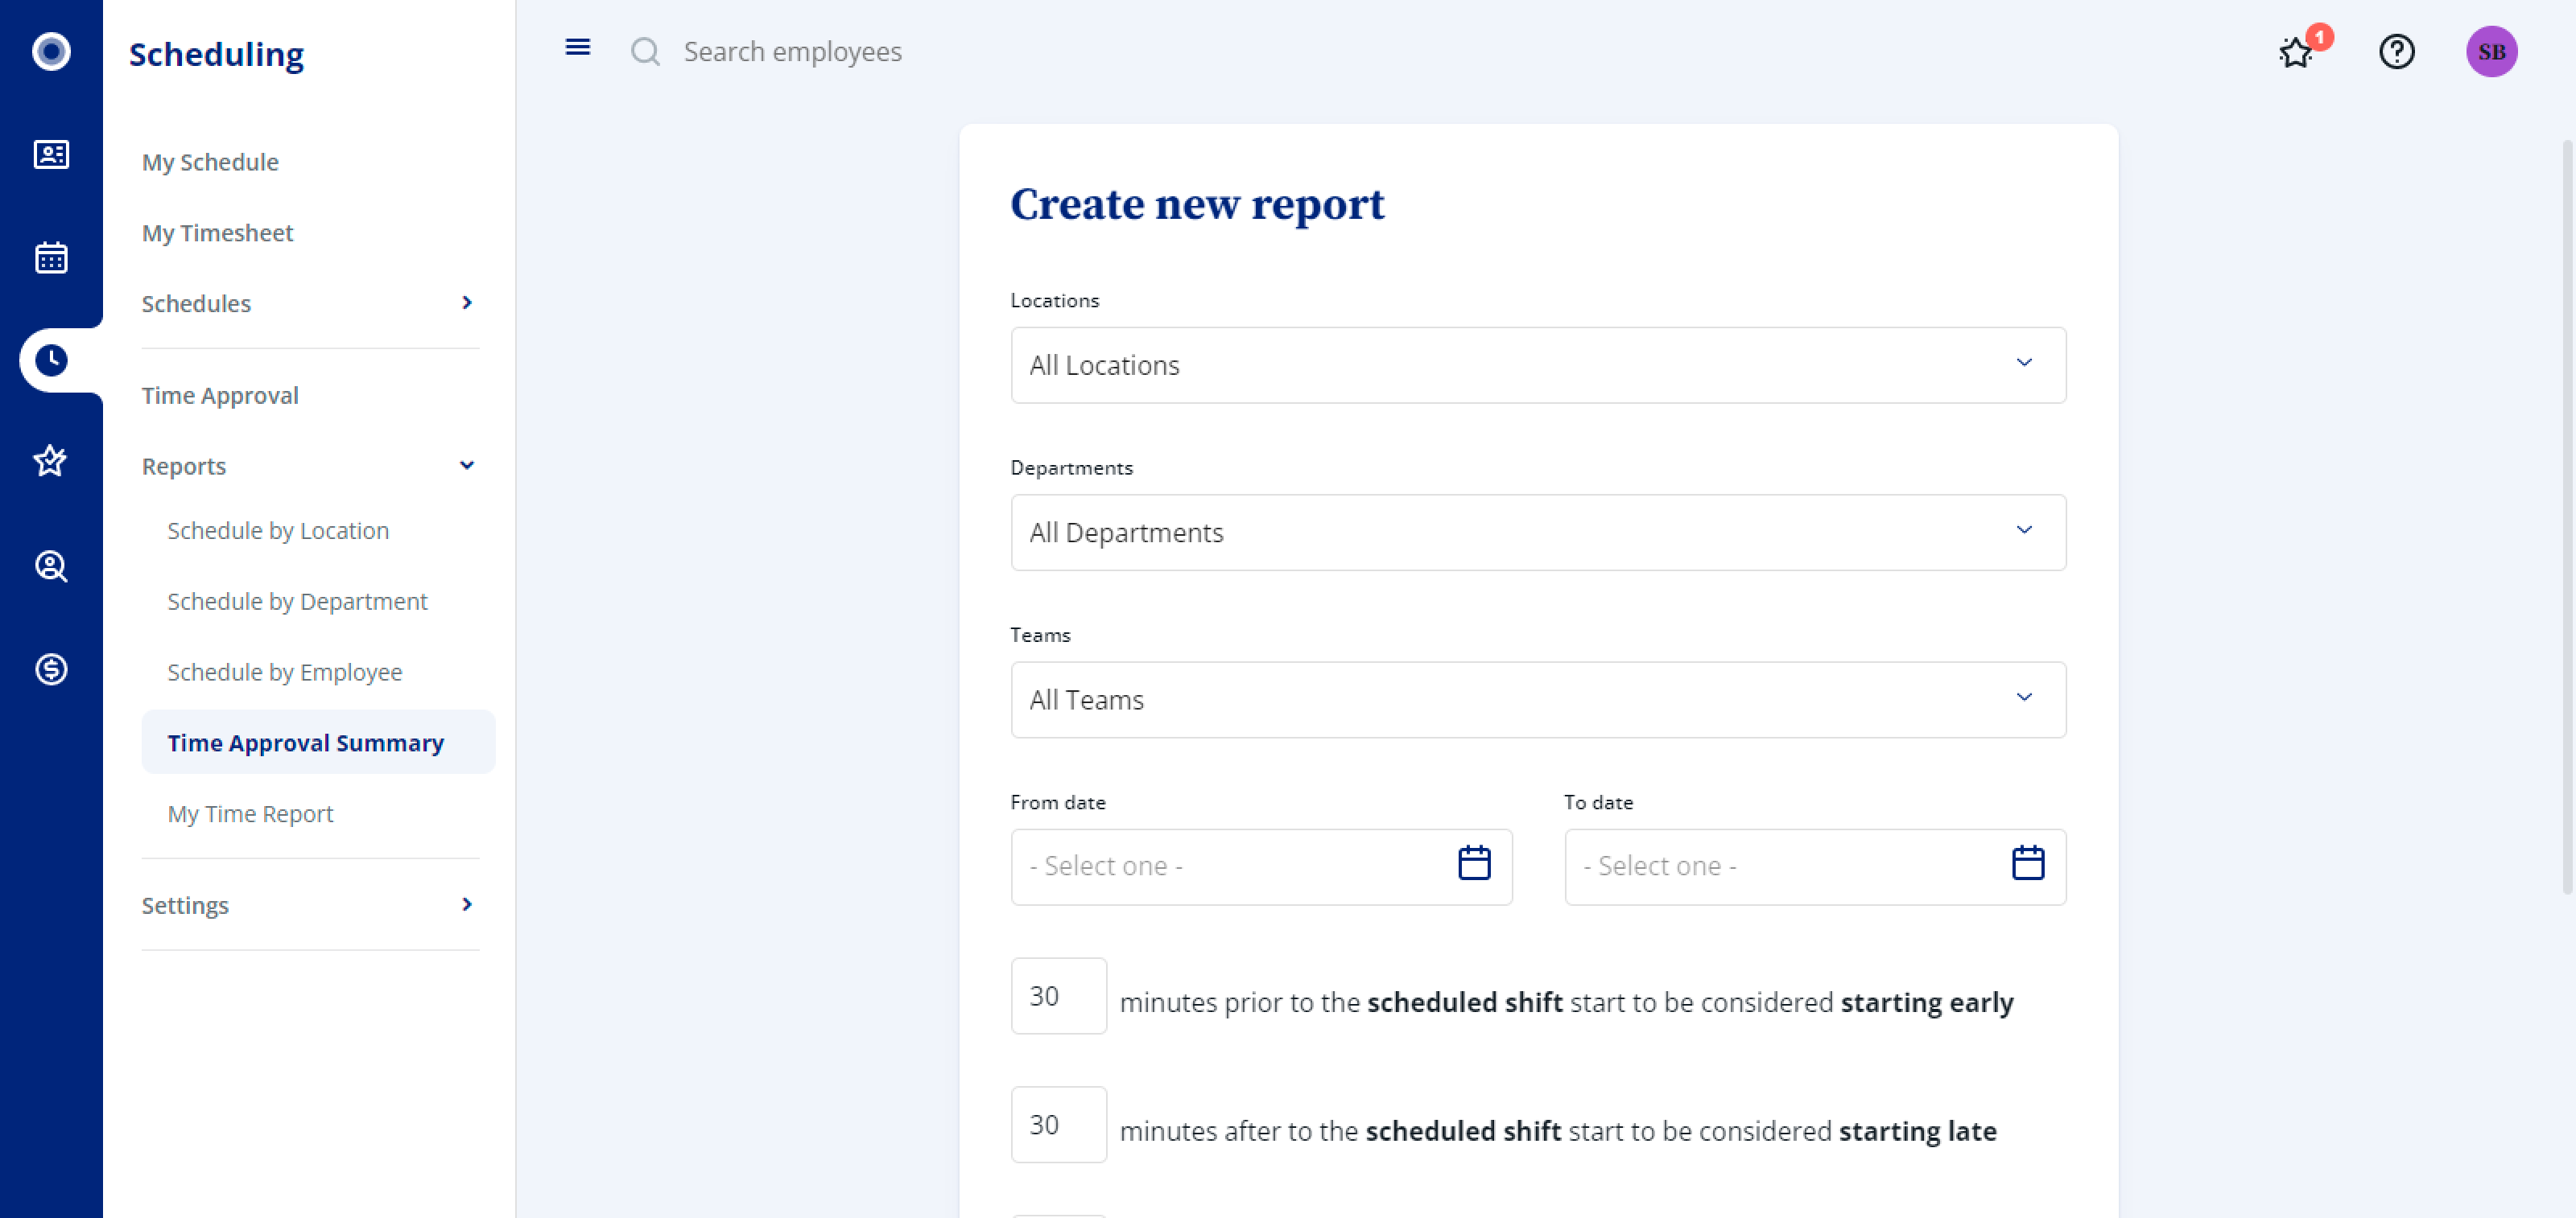
Task: Open the To date calendar icon
Action: tap(2027, 862)
